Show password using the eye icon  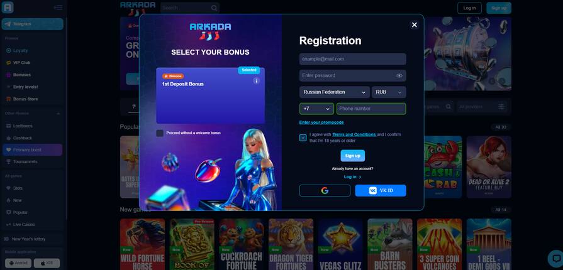399,75
